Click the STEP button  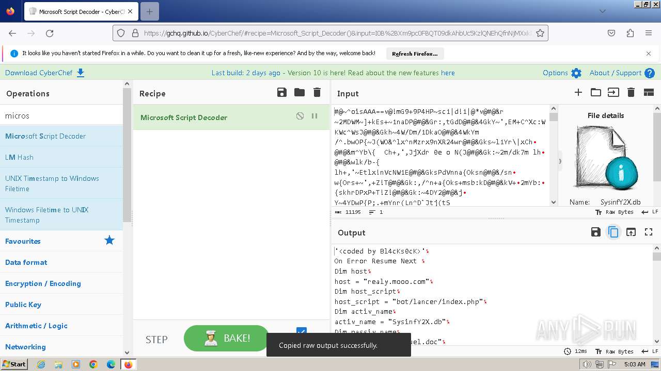pyautogui.click(x=156, y=339)
